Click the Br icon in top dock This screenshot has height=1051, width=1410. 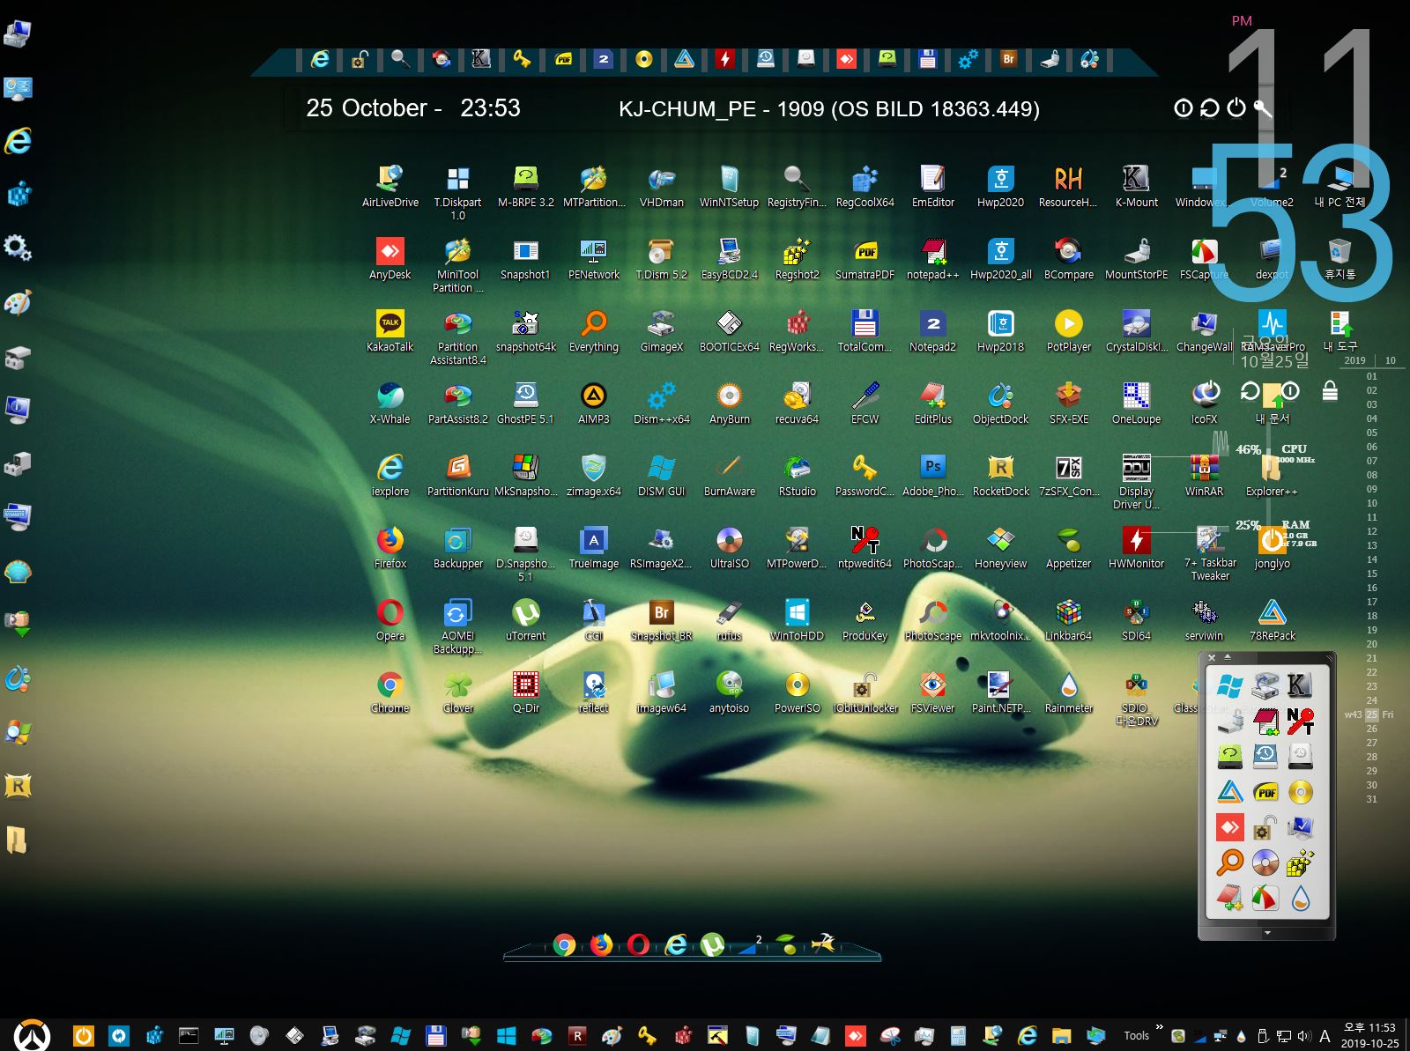(x=1008, y=59)
